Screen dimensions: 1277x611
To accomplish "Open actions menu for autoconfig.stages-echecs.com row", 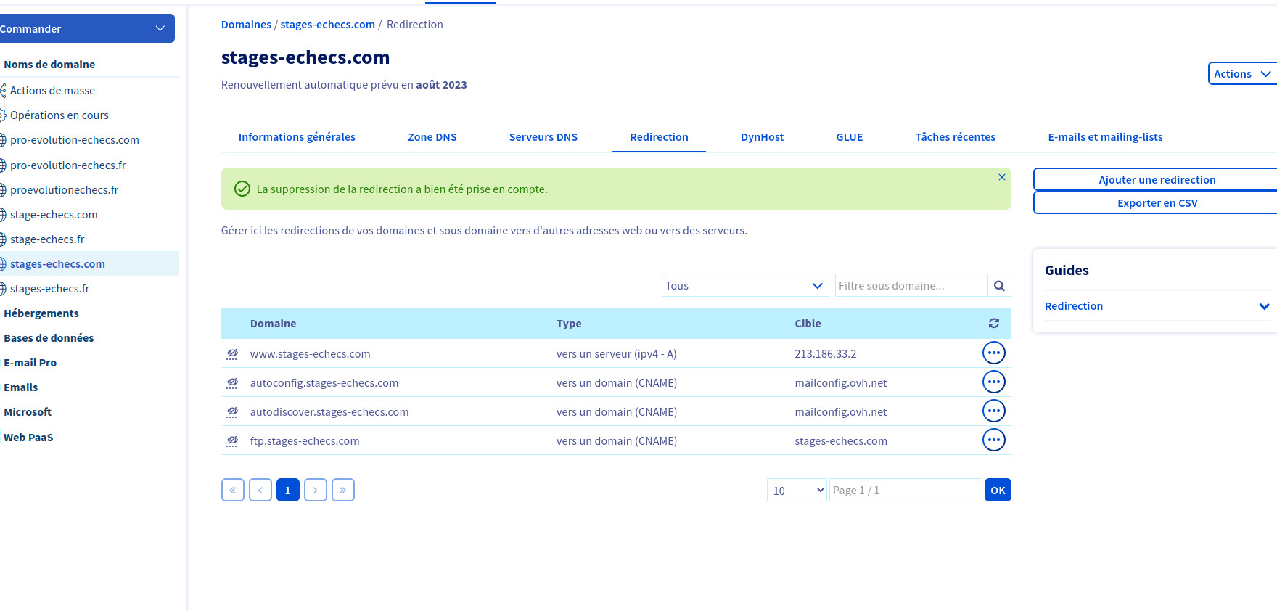I will coord(993,382).
